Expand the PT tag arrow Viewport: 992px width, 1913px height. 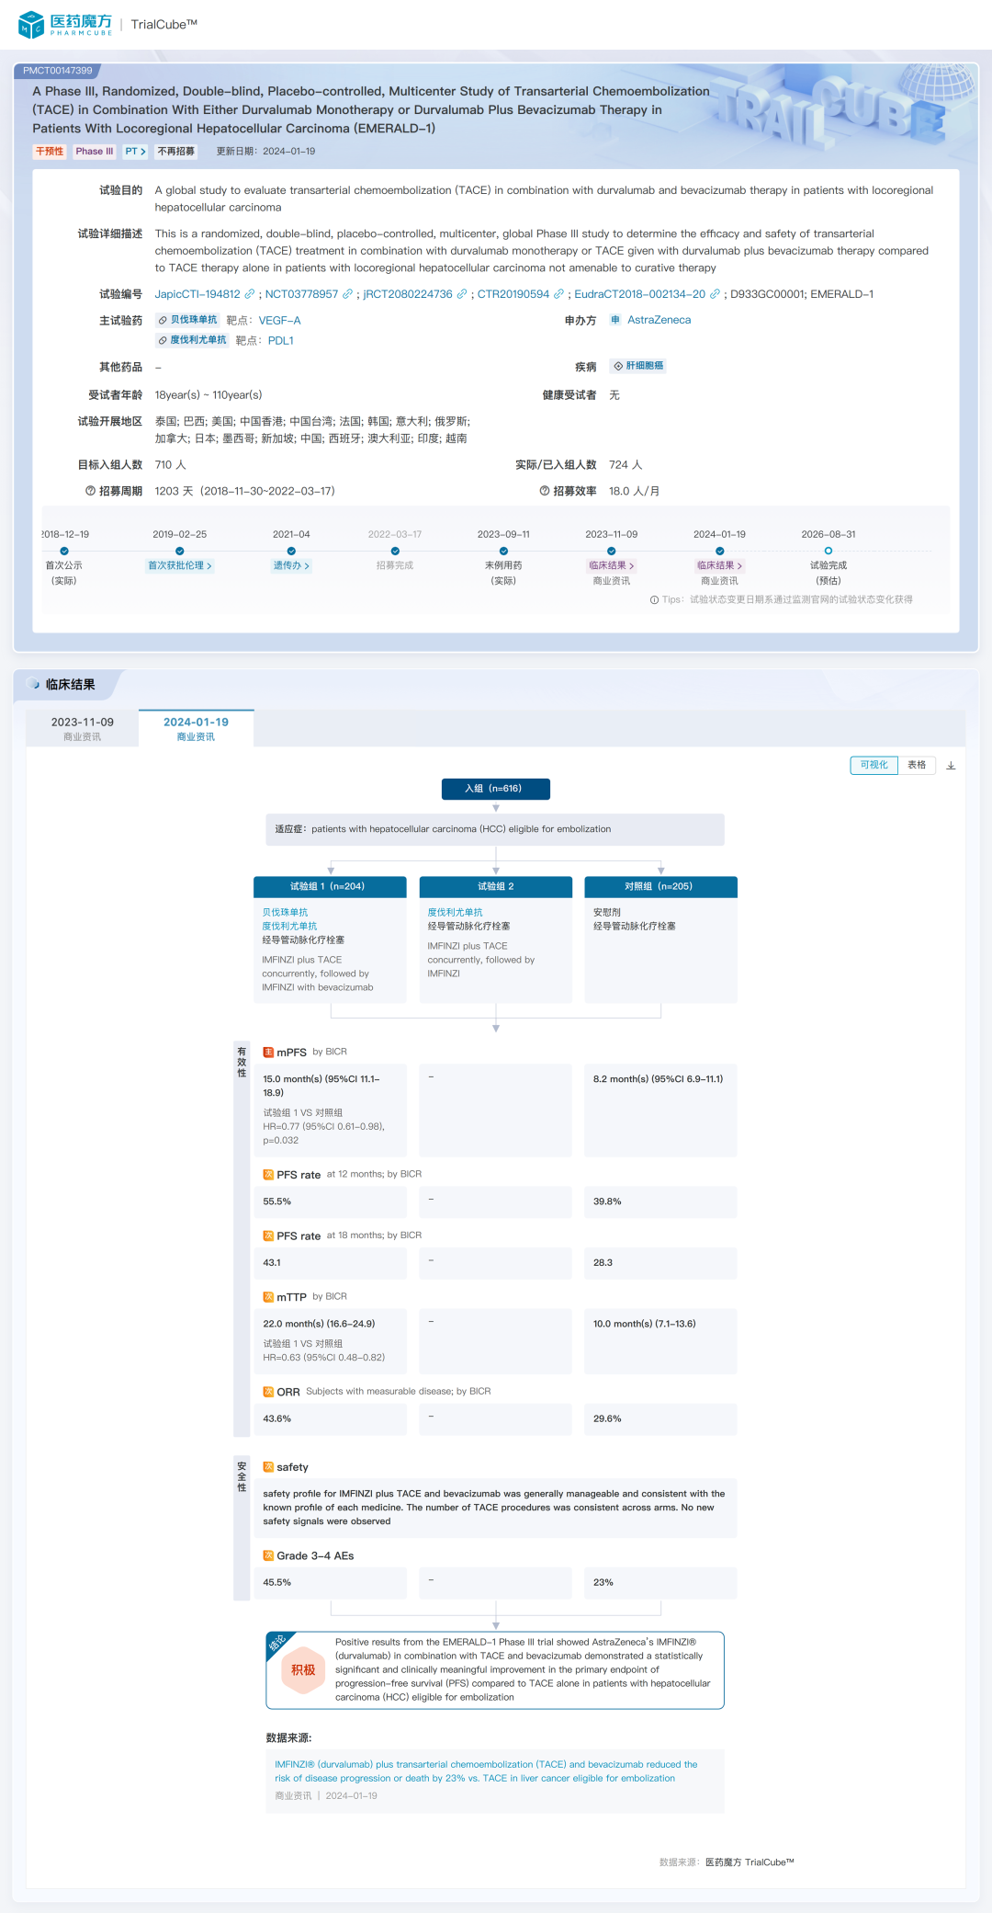tap(136, 152)
